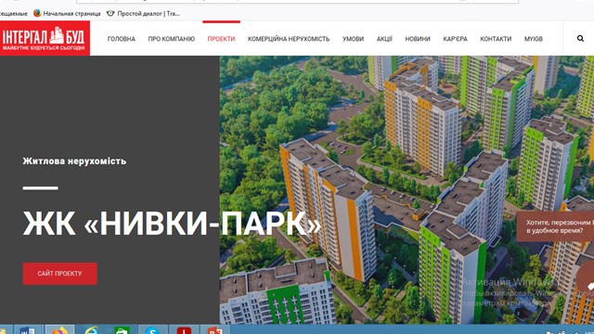Click the Firefox icon of Начальная страница bookmark
594x334 pixels.
pos(37,13)
